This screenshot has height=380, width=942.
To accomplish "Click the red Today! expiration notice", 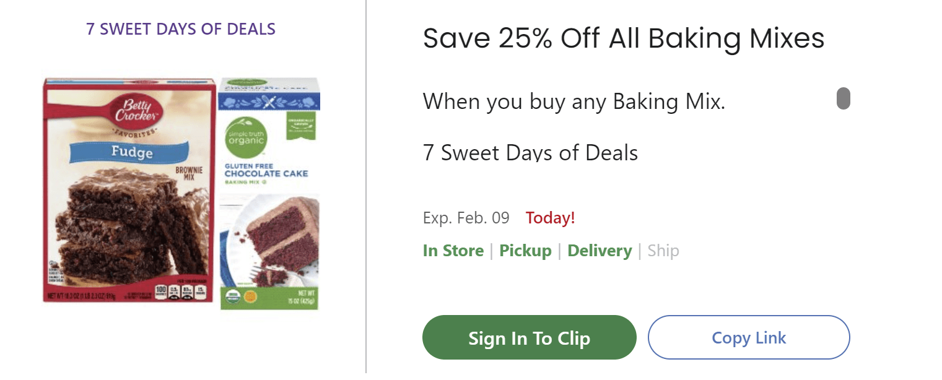I will point(550,218).
